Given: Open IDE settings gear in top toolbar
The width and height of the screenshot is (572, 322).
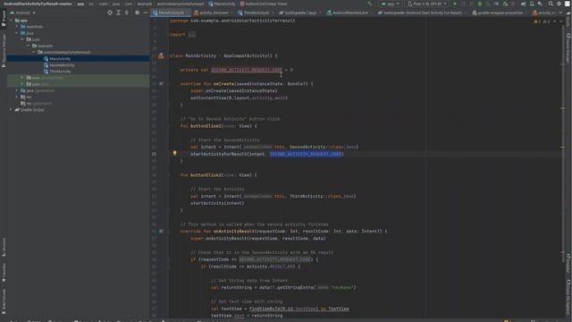Looking at the screenshot, I should pos(559,4).
